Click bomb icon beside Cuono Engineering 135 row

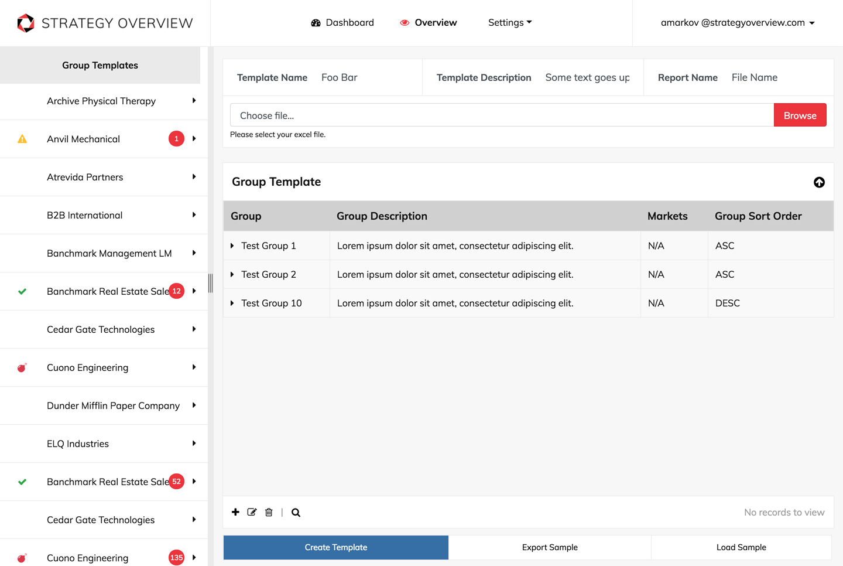coord(22,558)
